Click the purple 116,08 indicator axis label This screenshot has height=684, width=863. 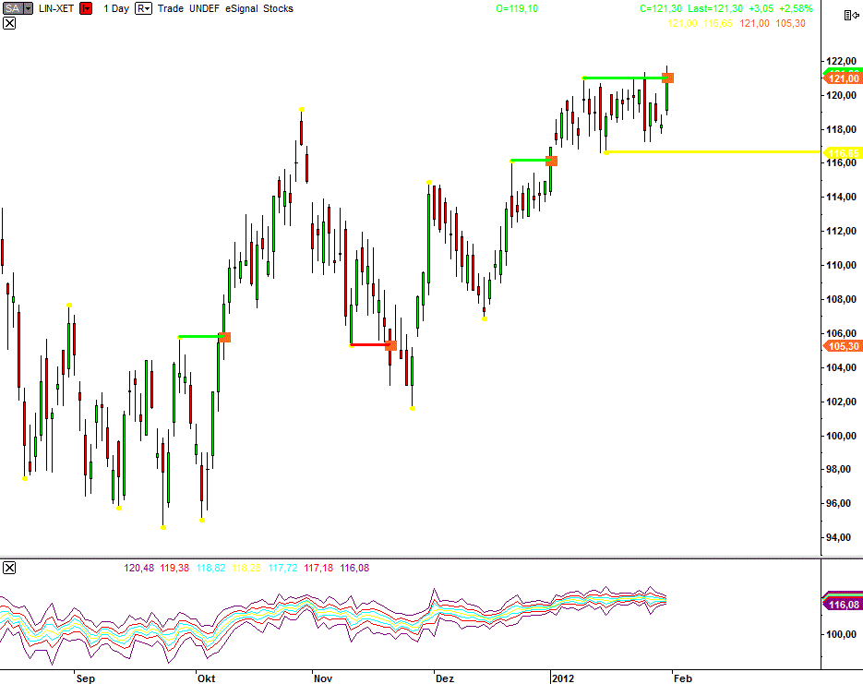point(844,604)
